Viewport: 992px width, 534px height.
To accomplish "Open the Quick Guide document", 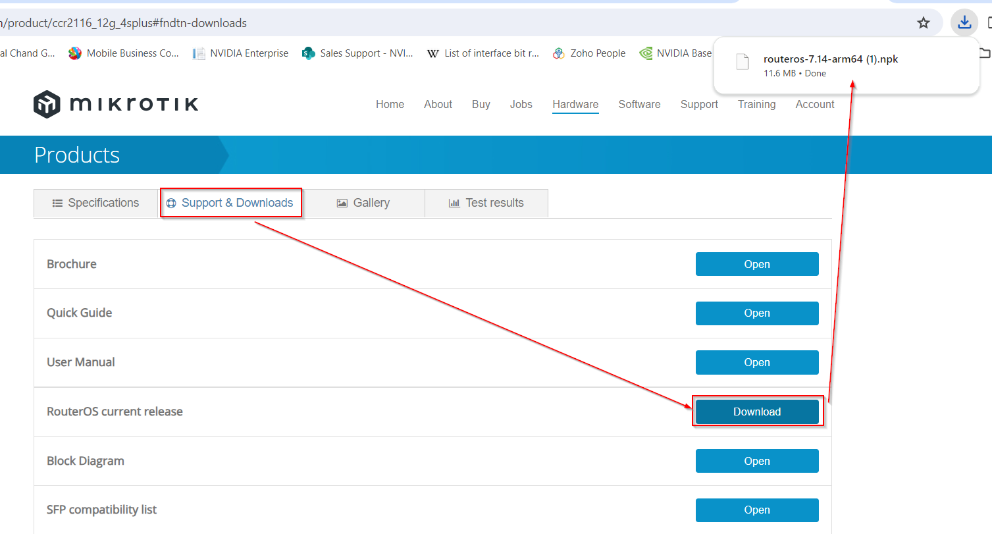I will pos(757,313).
